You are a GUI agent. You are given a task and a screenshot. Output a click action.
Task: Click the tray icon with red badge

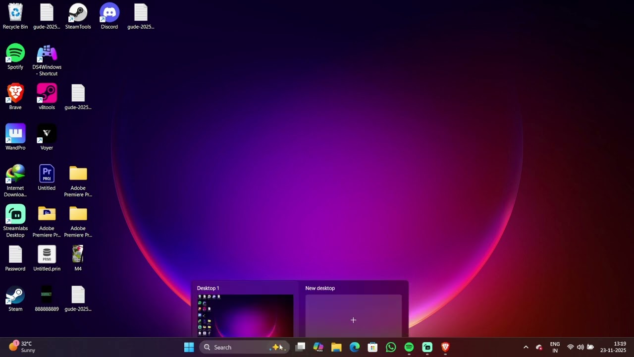click(x=539, y=347)
